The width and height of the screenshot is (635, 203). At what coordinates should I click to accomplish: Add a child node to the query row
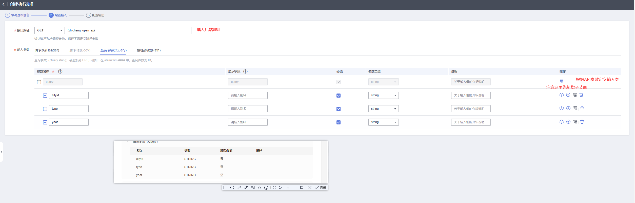[x=562, y=81]
